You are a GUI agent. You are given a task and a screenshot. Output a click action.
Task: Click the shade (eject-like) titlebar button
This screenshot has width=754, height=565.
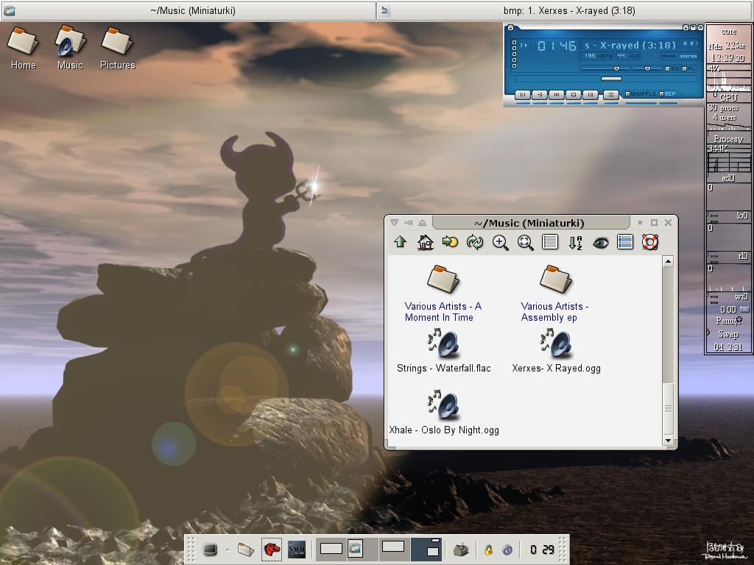[422, 222]
